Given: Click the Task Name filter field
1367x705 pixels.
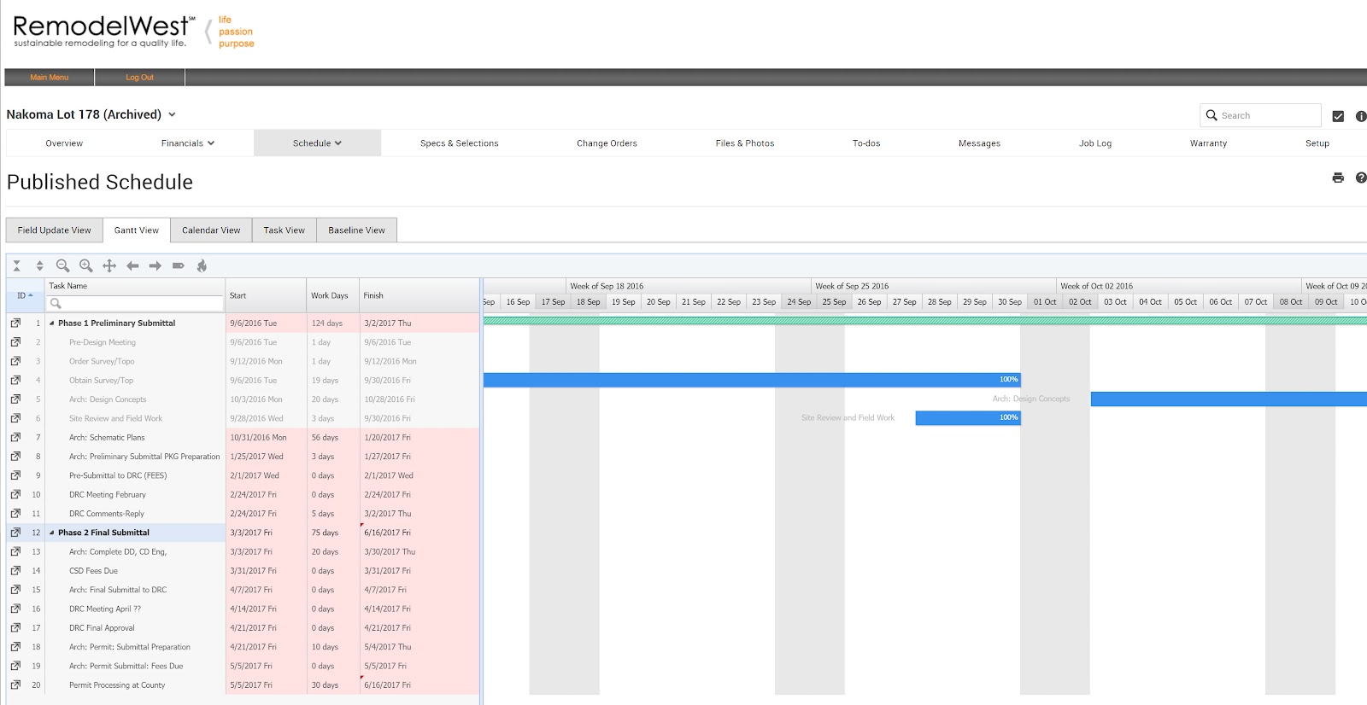Looking at the screenshot, I should click(137, 304).
